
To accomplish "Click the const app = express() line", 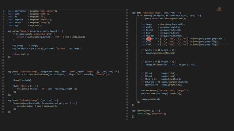I will (25, 25).
